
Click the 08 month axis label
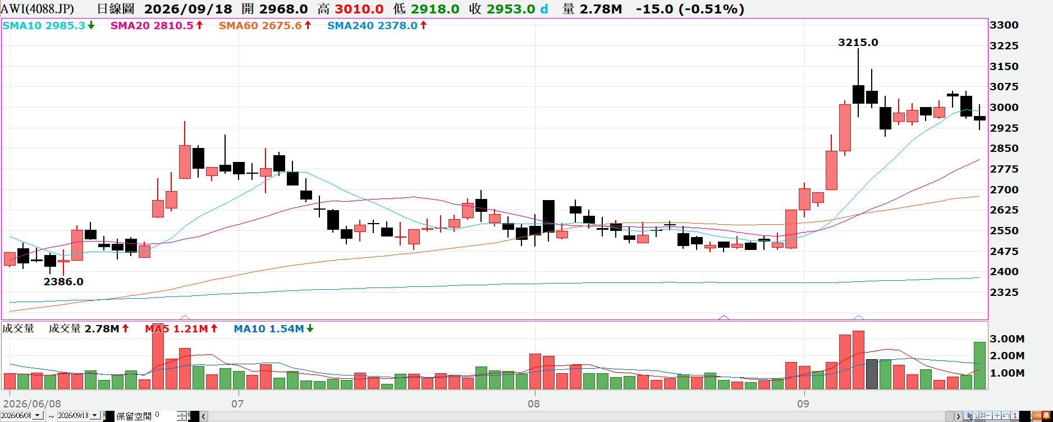[x=534, y=404]
